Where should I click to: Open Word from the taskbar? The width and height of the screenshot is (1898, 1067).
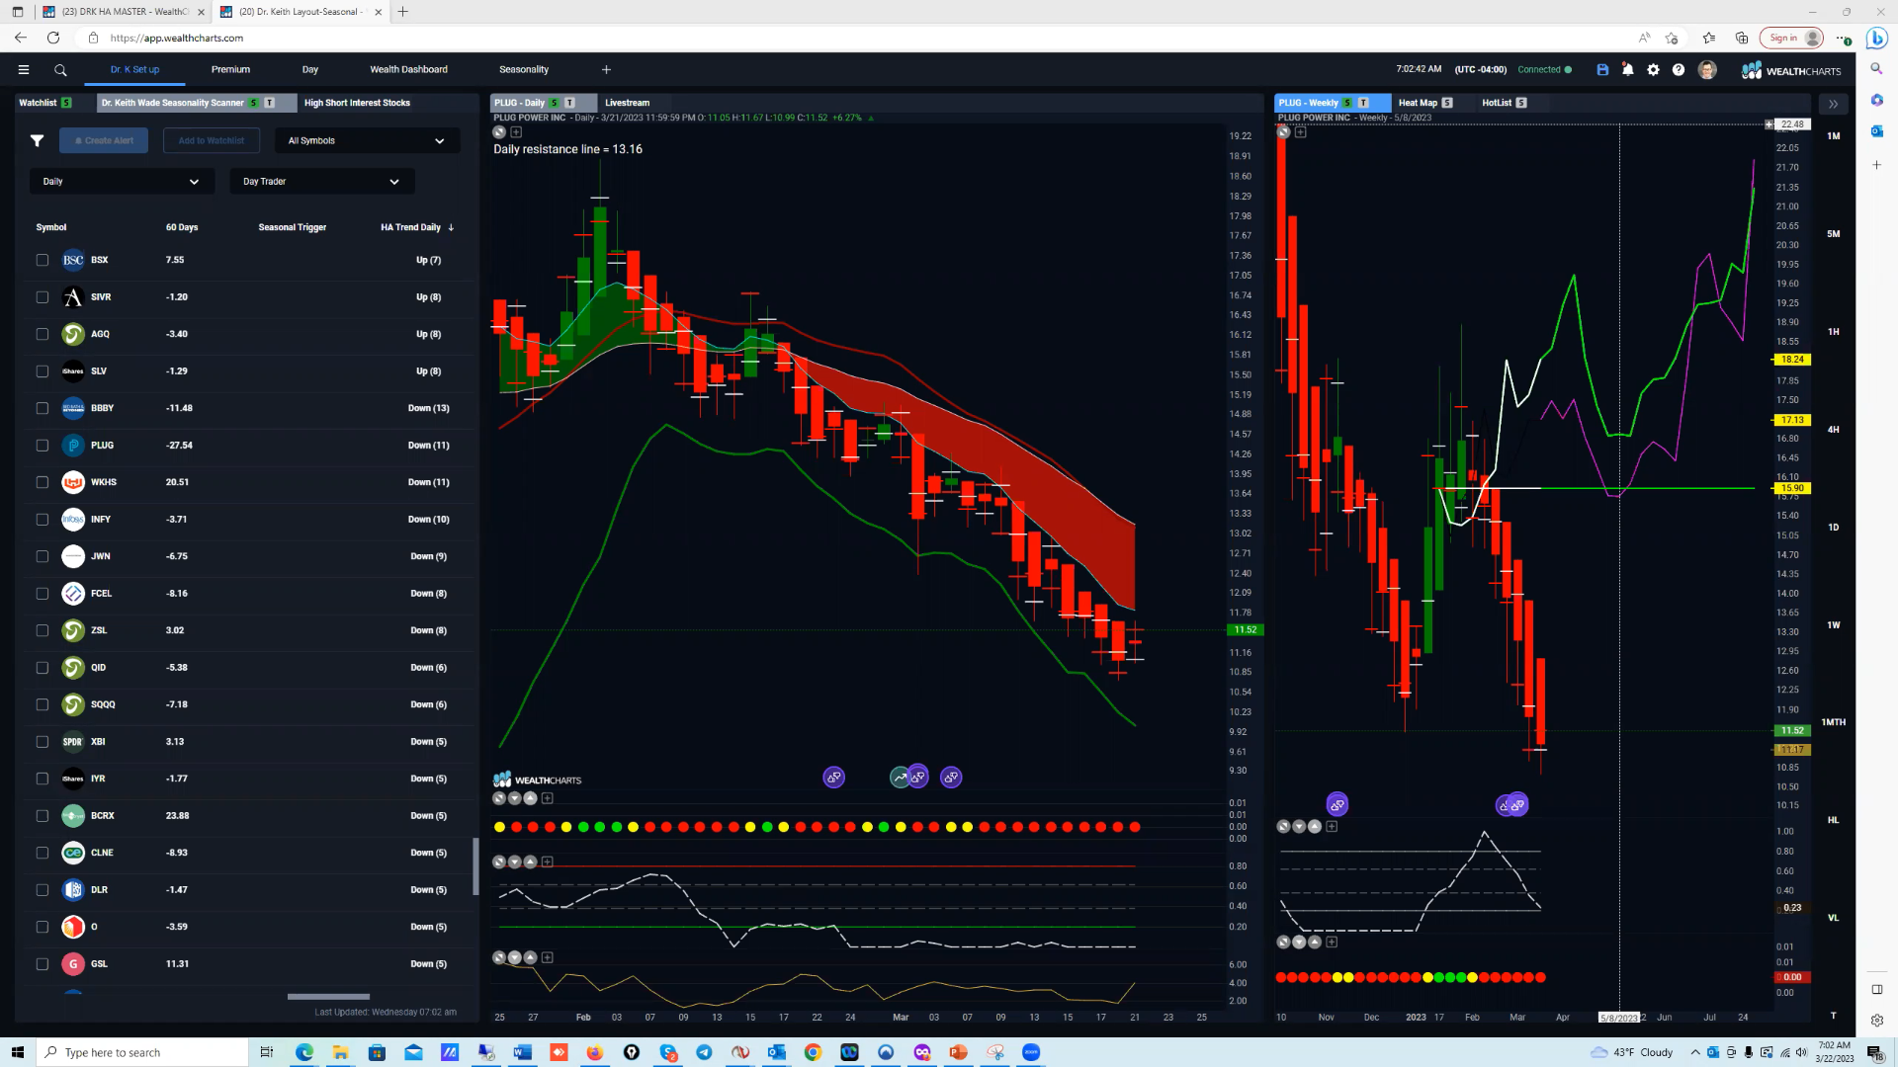pos(522,1052)
